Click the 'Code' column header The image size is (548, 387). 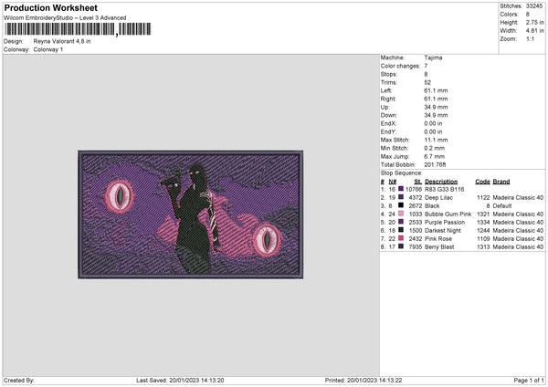pos(482,182)
